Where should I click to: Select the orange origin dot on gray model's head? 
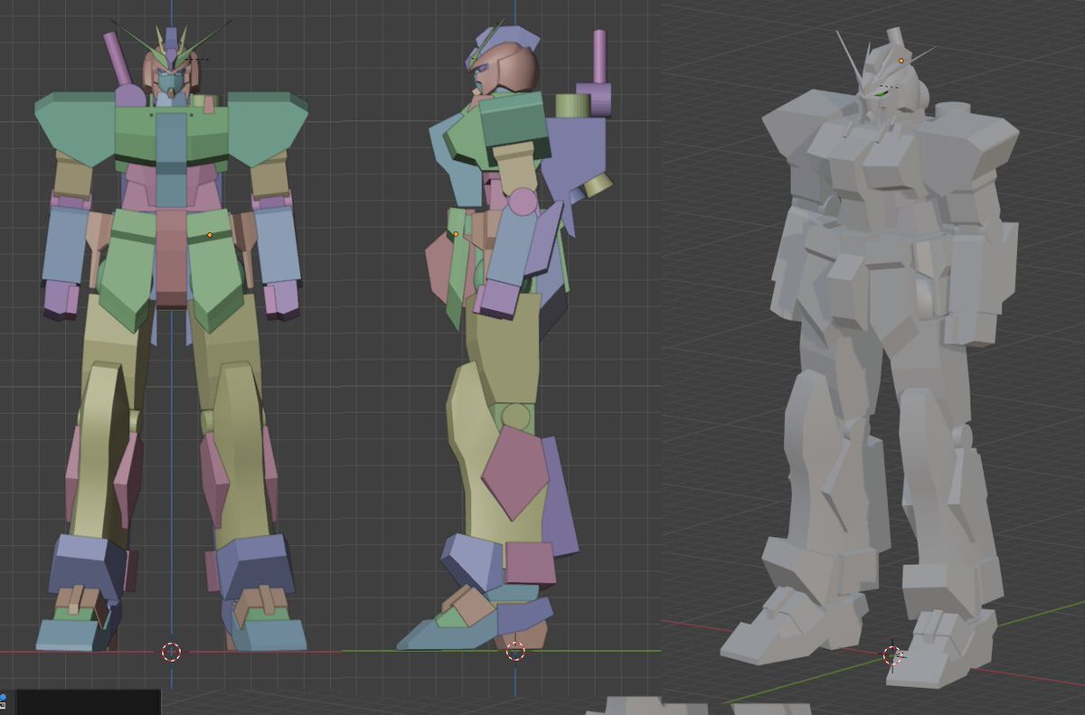point(901,61)
